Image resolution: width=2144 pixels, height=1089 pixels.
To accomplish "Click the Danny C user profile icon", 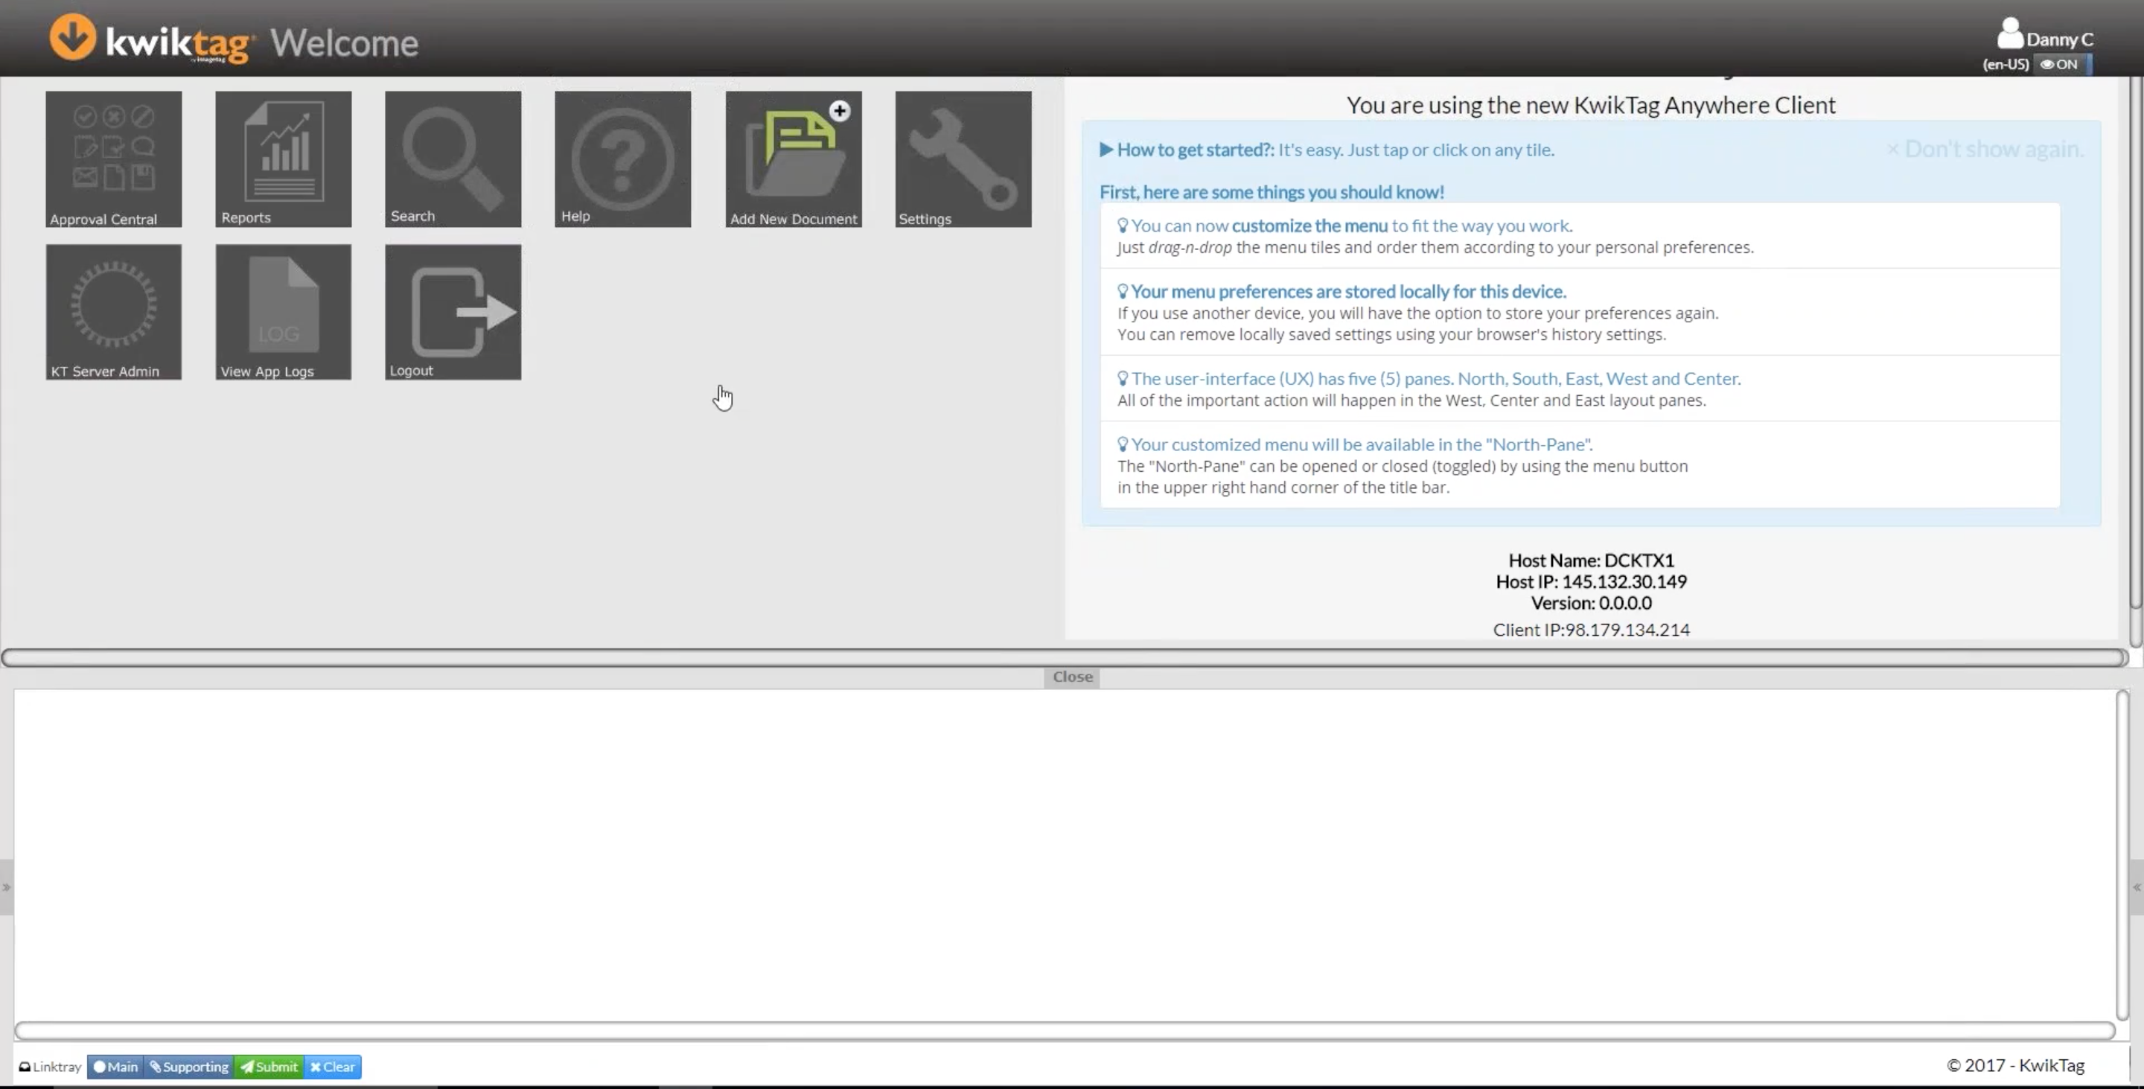I will [x=2010, y=34].
